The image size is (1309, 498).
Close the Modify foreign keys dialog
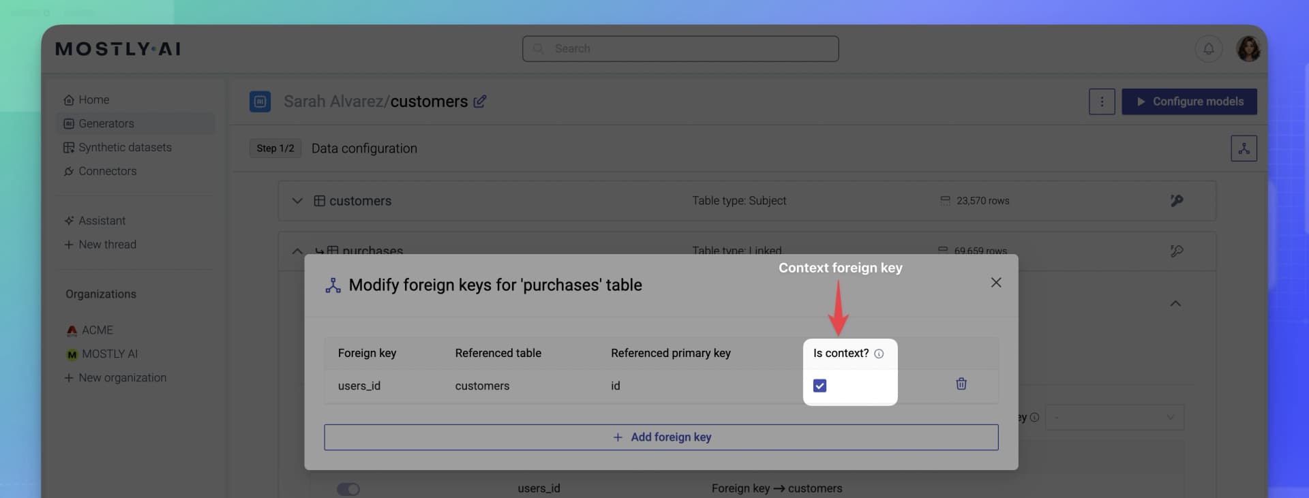click(995, 283)
